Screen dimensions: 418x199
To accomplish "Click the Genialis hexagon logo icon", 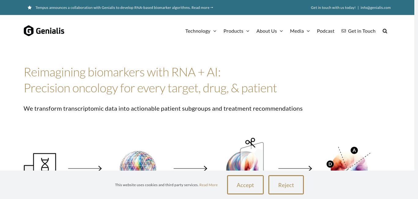I will (28, 31).
